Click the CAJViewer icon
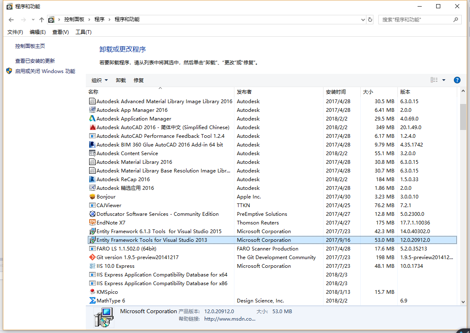This screenshot has height=333, width=470. point(92,205)
